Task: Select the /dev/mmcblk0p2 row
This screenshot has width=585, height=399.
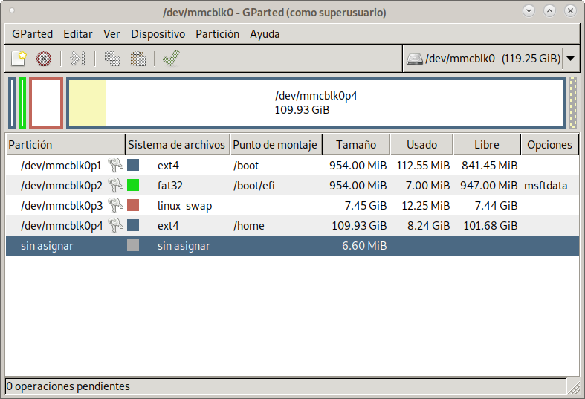Action: click(293, 186)
